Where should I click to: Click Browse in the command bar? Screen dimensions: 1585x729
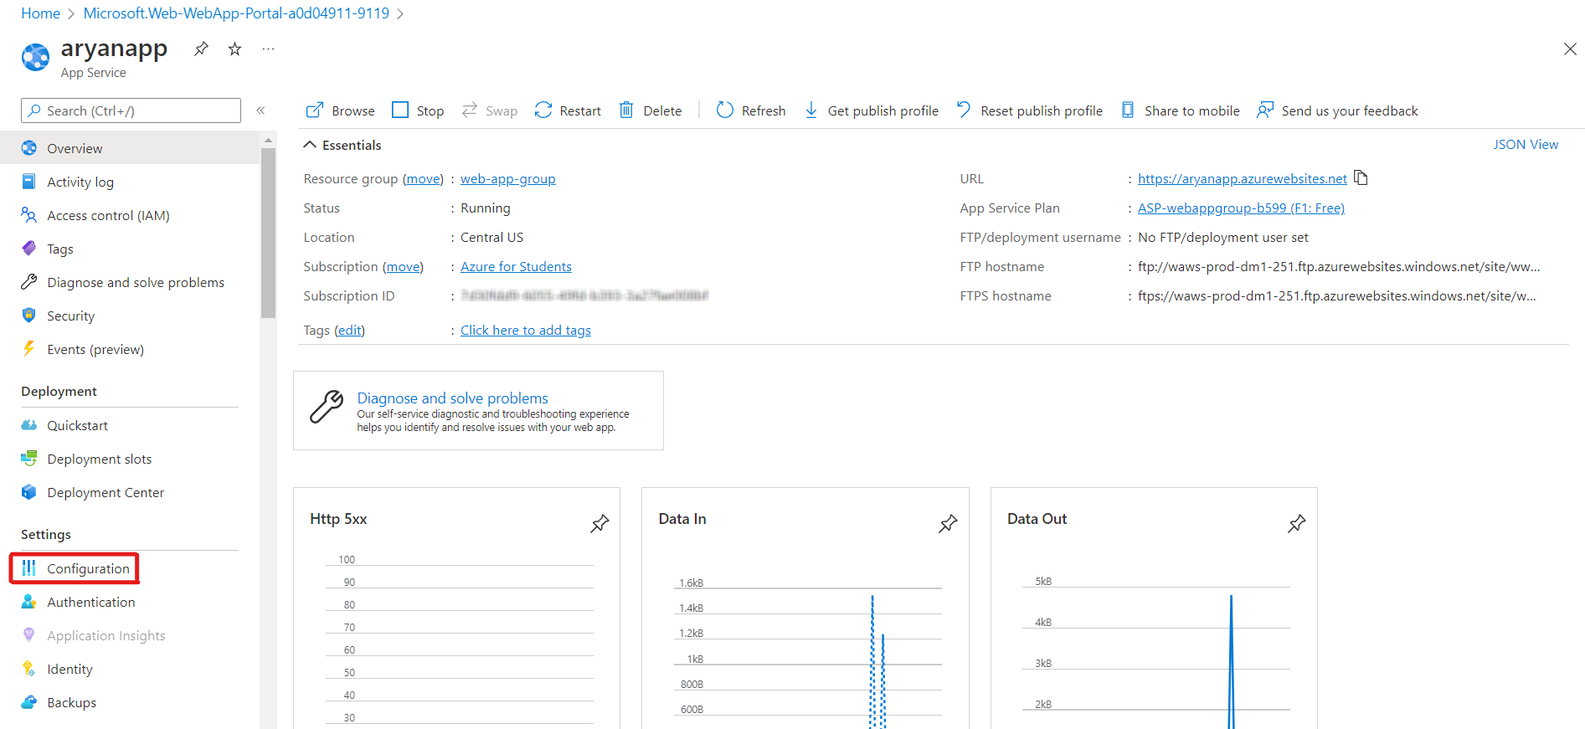pyautogui.click(x=340, y=110)
